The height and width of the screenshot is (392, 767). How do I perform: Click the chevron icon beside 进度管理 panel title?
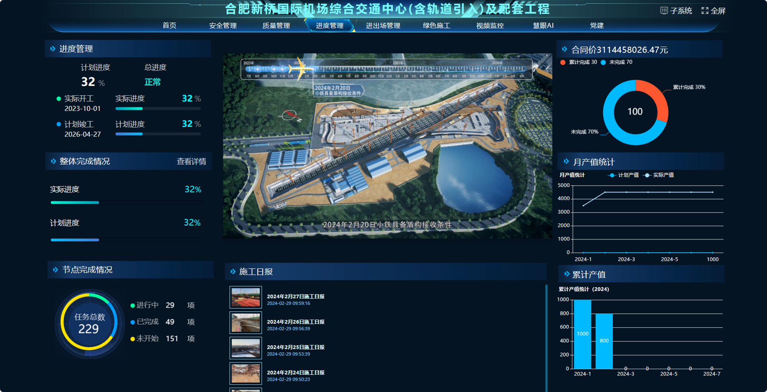(x=53, y=49)
